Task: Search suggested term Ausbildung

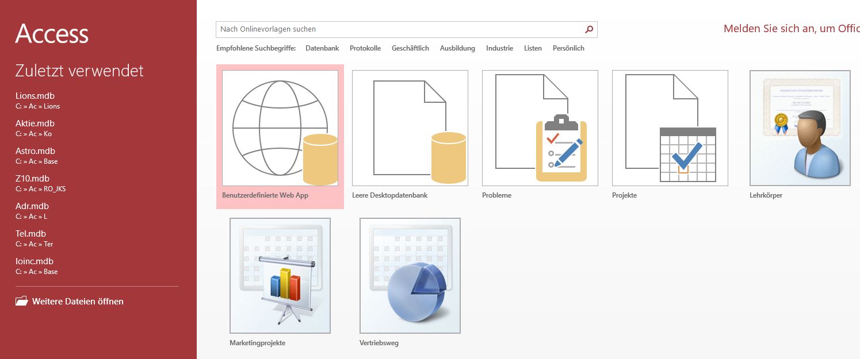Action: pyautogui.click(x=457, y=48)
